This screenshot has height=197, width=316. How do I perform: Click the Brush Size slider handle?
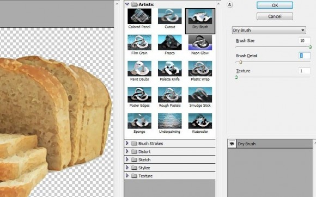coord(310,47)
